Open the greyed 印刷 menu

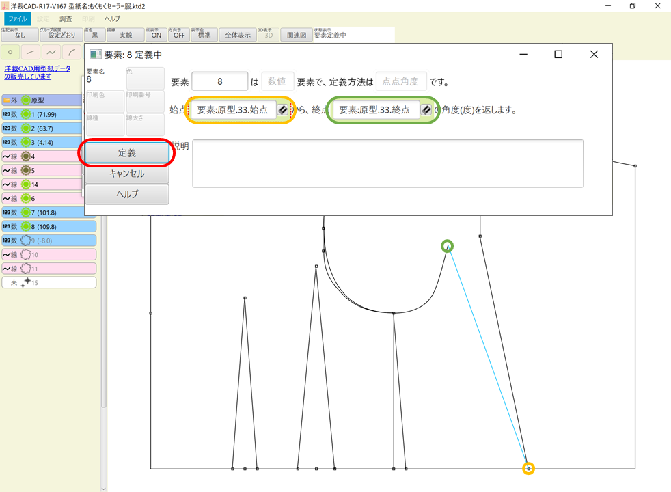[88, 19]
